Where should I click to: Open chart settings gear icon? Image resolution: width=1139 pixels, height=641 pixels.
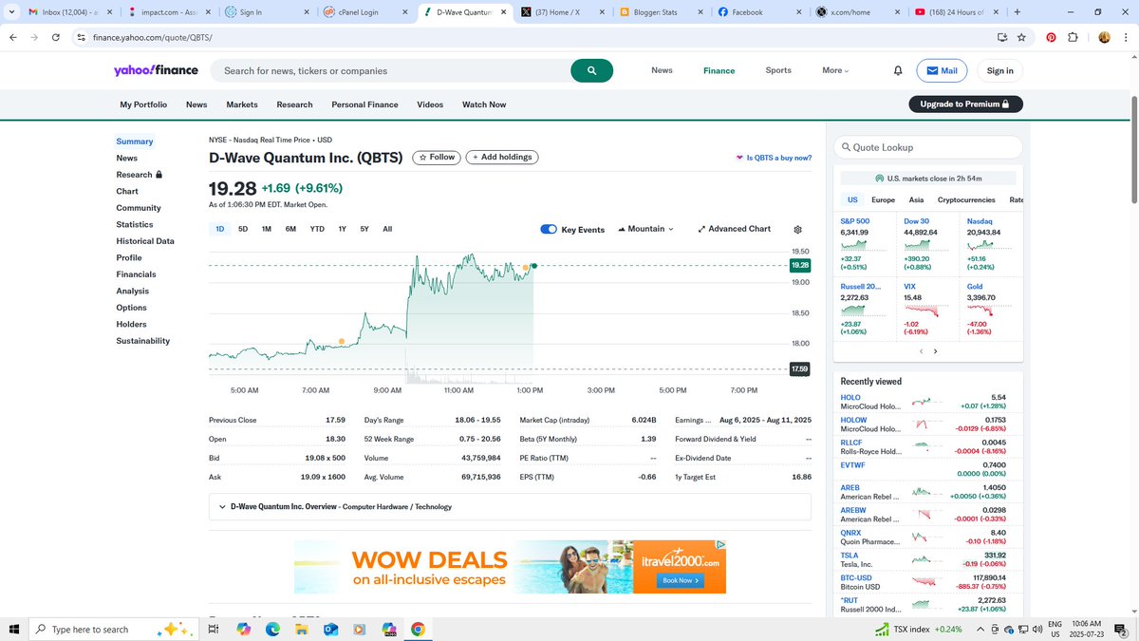point(797,230)
